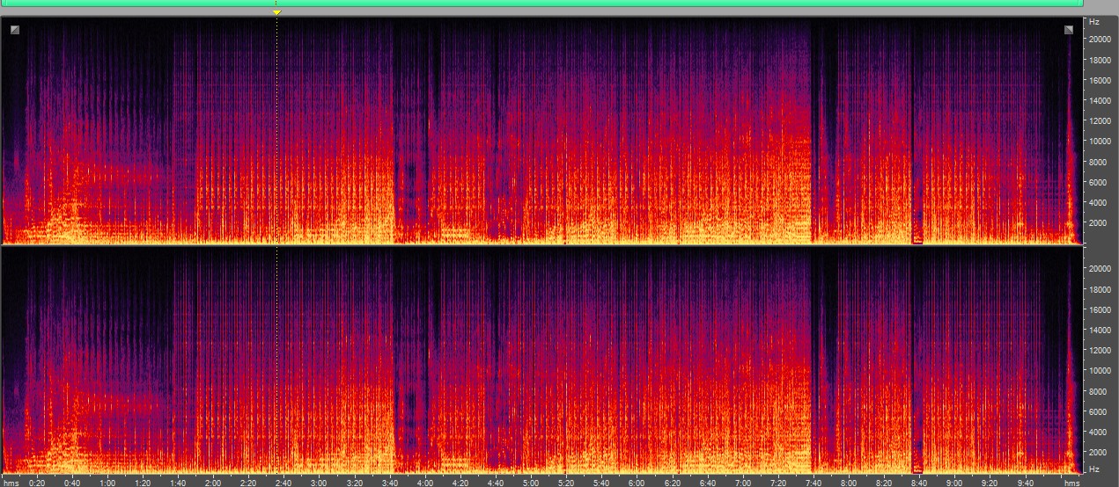Click the 1:00 mark on time ruler
Screen dimensions: 1119x487
107,483
